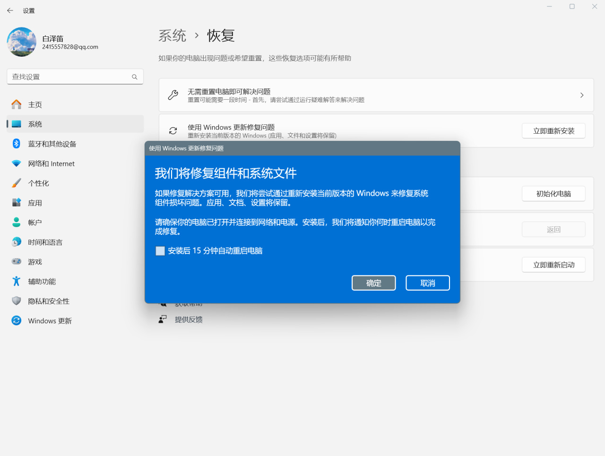Click the Wi-Fi network icon
Screen dimensions: 605x456
(x=17, y=163)
